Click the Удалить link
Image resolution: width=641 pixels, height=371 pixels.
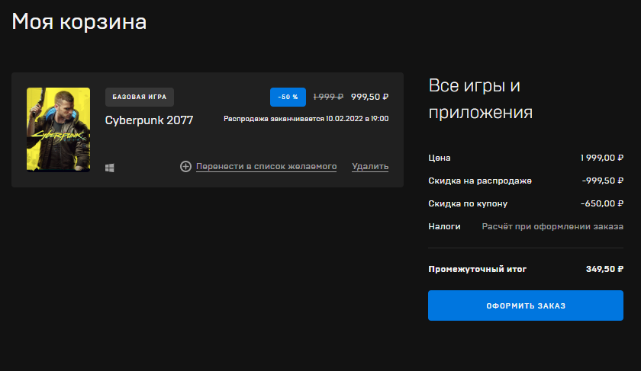370,167
